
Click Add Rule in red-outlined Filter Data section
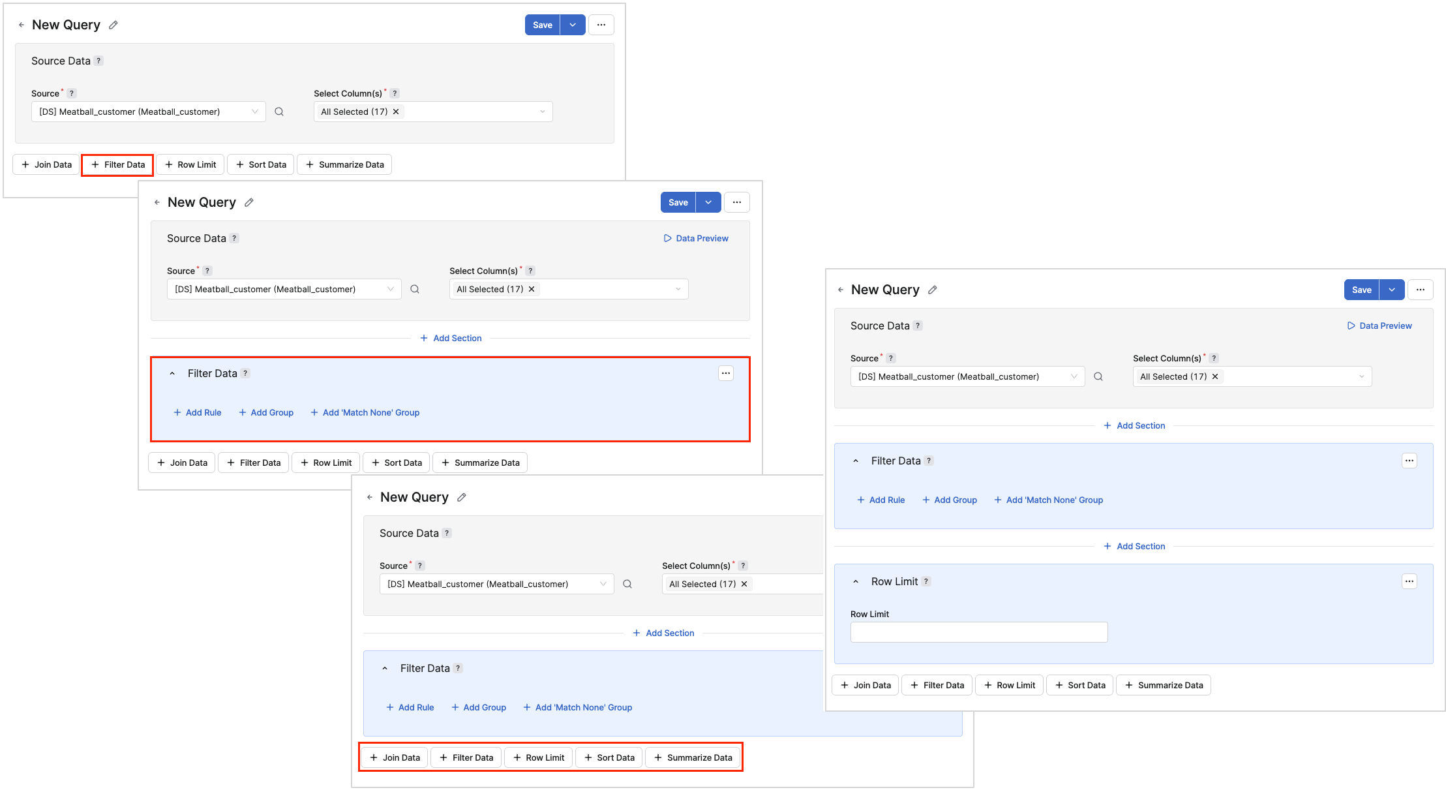click(x=197, y=412)
